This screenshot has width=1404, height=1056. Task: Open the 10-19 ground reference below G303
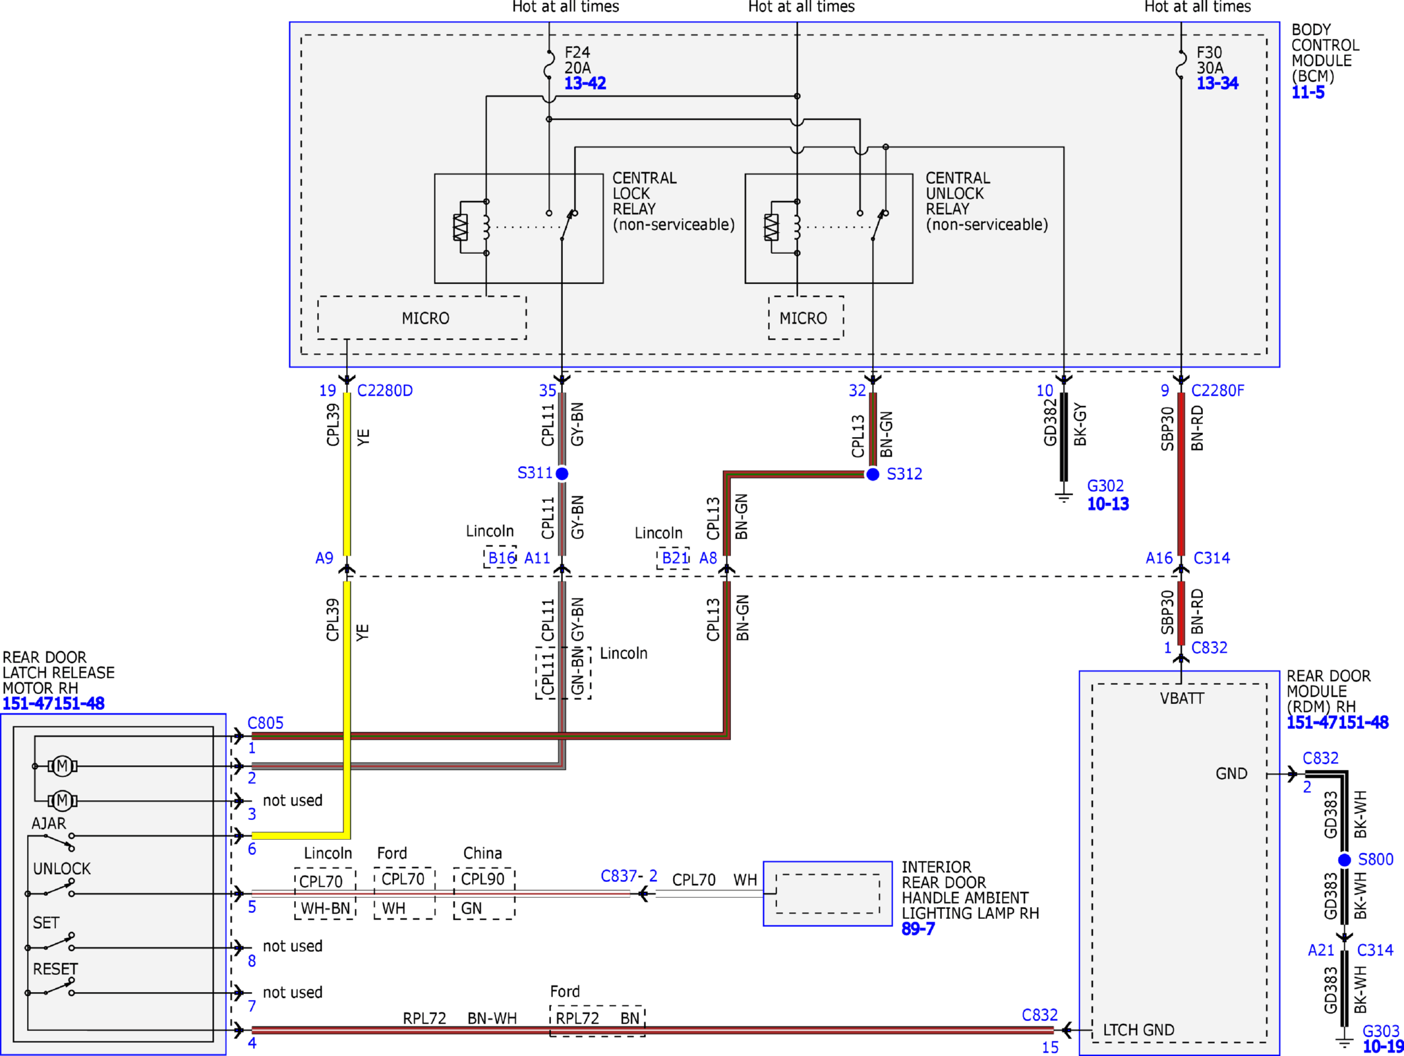click(x=1383, y=1047)
